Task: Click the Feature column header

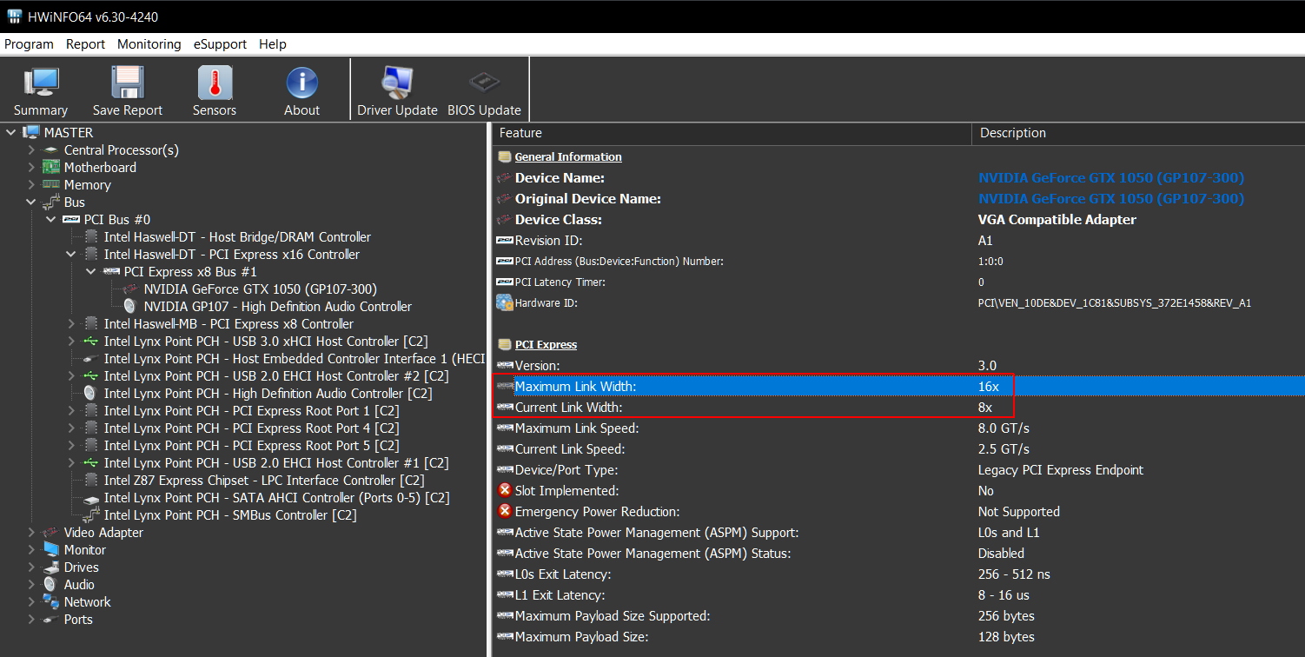Action: click(x=732, y=133)
